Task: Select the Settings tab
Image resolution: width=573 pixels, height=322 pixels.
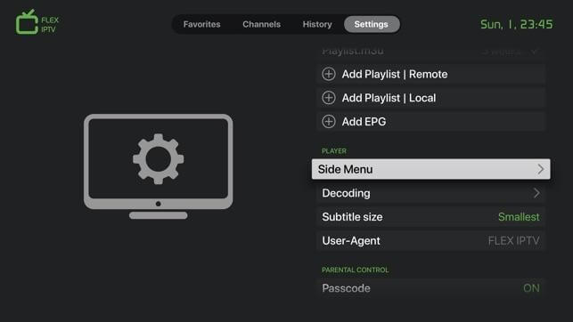Action: [372, 24]
